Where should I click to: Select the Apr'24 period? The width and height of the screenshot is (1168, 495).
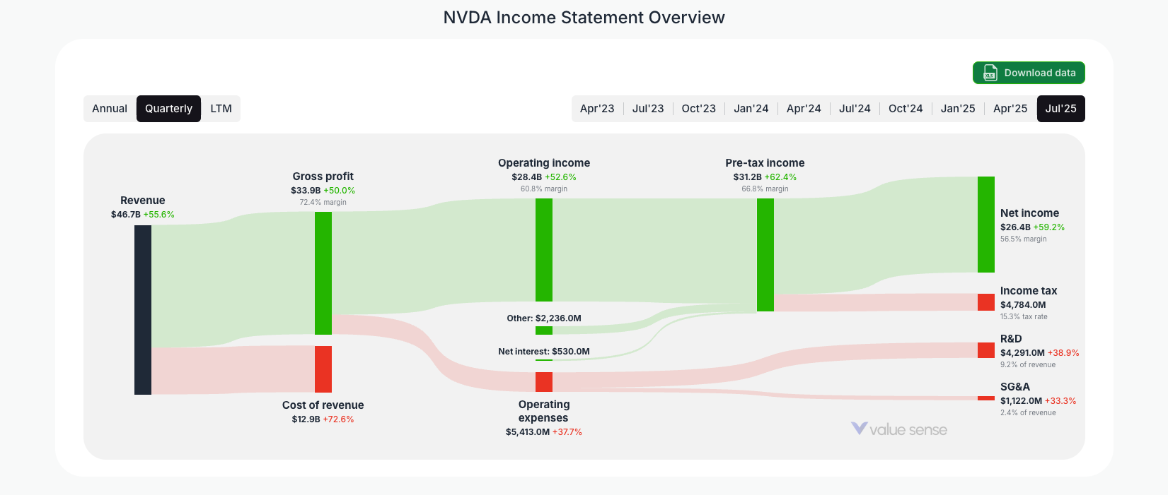click(x=804, y=109)
